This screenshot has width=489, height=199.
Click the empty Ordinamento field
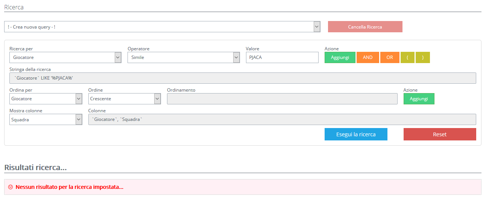[x=282, y=99]
